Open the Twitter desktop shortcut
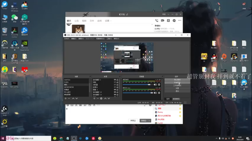This screenshot has width=252, height=141. pyautogui.click(x=5, y=5)
